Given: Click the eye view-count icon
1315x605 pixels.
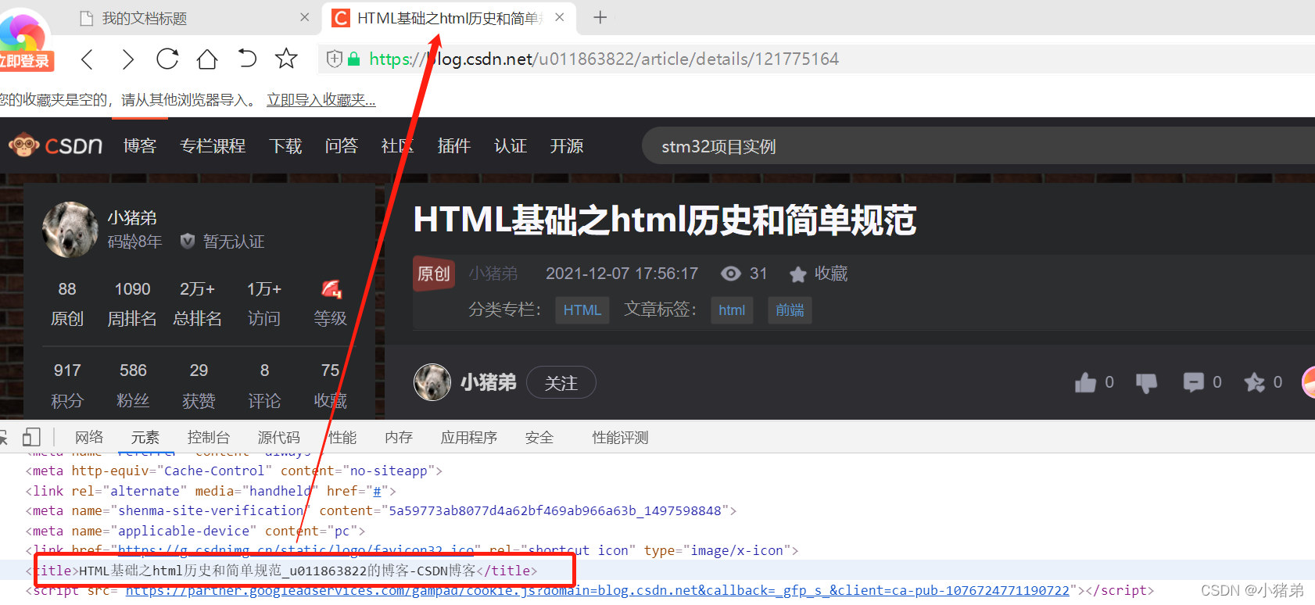Looking at the screenshot, I should pyautogui.click(x=731, y=274).
